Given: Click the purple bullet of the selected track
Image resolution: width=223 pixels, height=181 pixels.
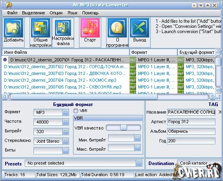Looking at the screenshot, I should click(5, 60).
